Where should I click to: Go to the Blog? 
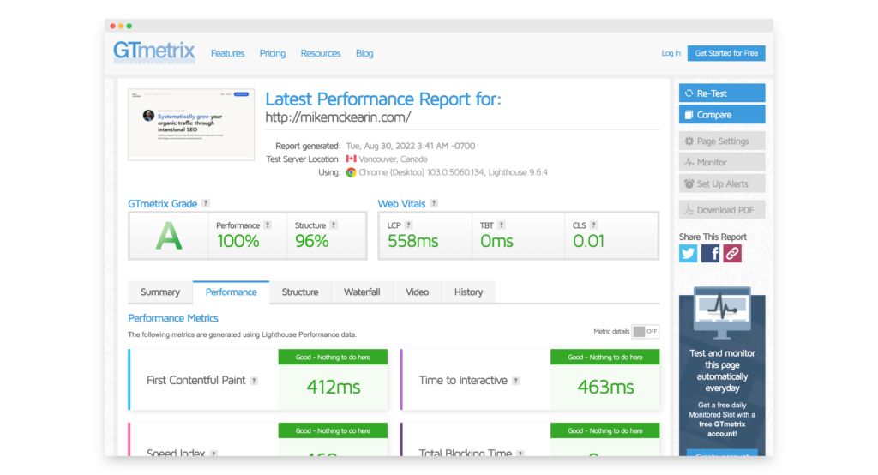(x=364, y=53)
